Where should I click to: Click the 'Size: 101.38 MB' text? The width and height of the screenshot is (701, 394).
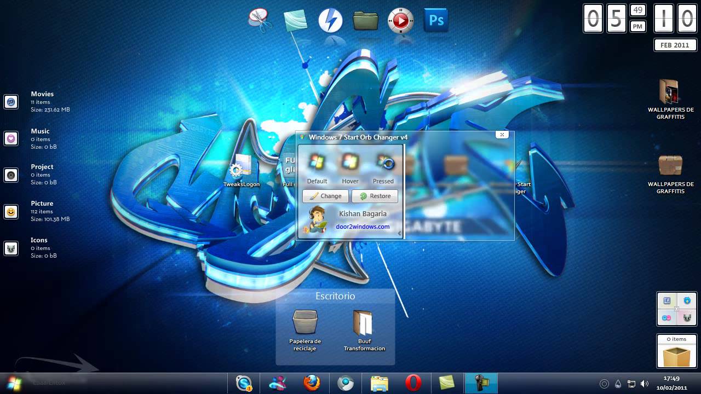[50, 219]
